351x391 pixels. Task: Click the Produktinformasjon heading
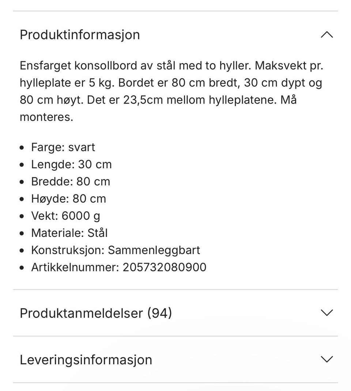[80, 35]
